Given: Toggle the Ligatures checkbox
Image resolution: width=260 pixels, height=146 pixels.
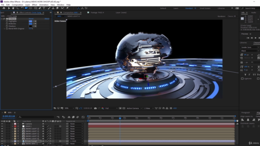Looking at the screenshot, I should (x=242, y=79).
